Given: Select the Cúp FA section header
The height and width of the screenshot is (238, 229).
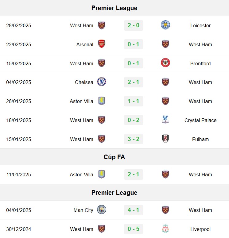Looking at the screenshot, I should (114, 157).
